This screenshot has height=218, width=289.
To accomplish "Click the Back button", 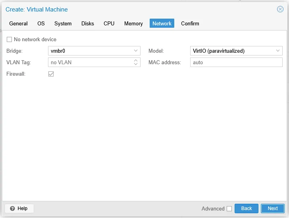I will point(247,208).
